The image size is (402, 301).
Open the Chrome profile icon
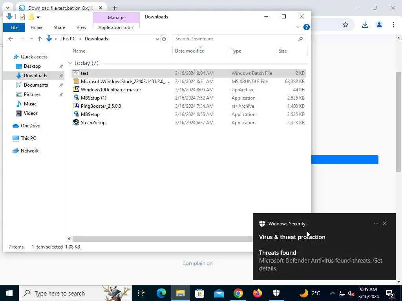[x=379, y=25]
